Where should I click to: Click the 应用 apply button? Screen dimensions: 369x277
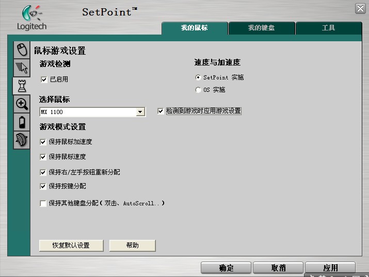tap(330, 268)
